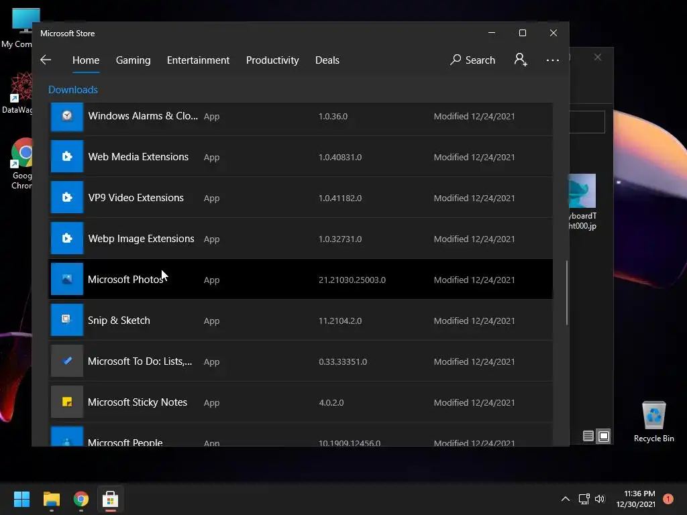This screenshot has width=687, height=515.
Task: Click the Downloads heading link
Action: [72, 90]
